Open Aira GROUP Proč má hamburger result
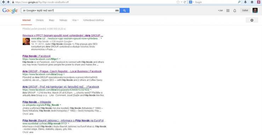 [x=61, y=87]
